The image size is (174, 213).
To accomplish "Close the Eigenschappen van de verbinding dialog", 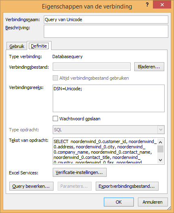I will tap(162, 5).
